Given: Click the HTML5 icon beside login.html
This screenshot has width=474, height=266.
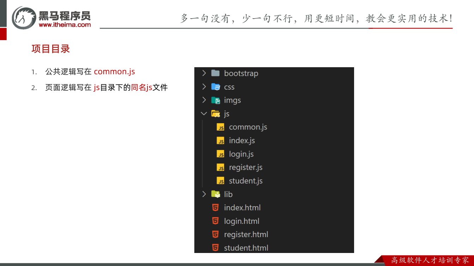Looking at the screenshot, I should [215, 221].
